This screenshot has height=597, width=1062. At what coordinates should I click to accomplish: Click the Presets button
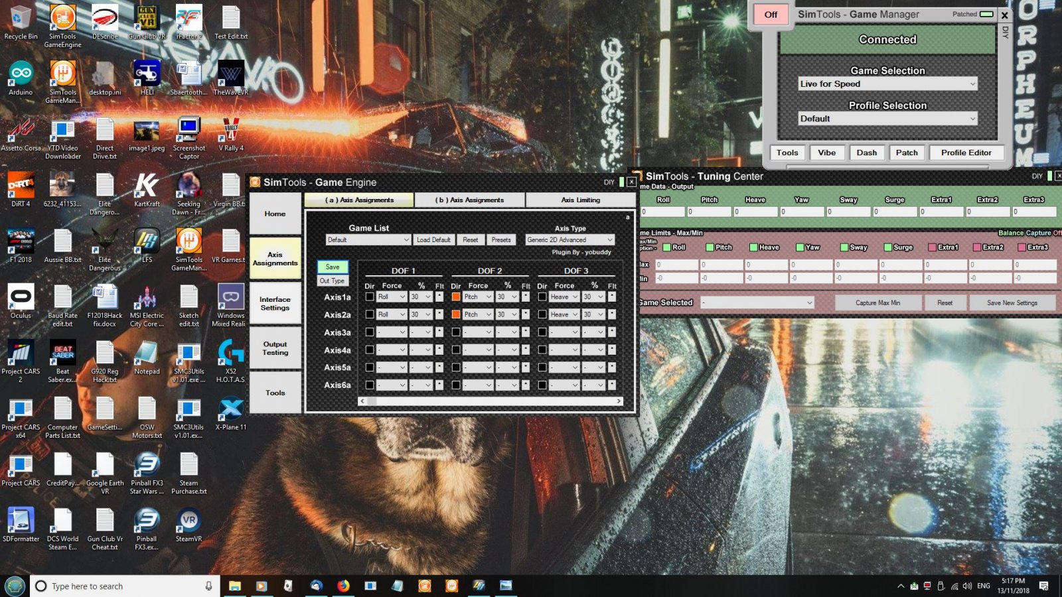pyautogui.click(x=501, y=239)
